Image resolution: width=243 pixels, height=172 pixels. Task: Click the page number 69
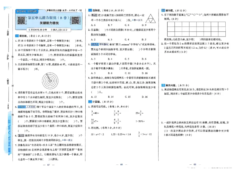coord(195,164)
